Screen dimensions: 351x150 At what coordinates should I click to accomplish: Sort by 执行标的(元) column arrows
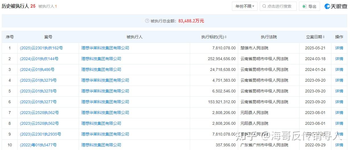click(x=226, y=37)
